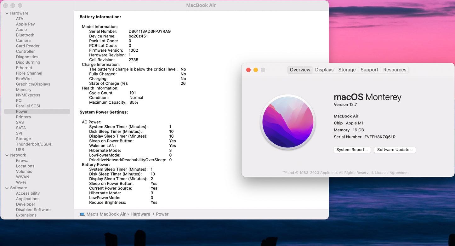Select Camera in the sidebar
The width and height of the screenshot is (455, 246).
pos(23,41)
